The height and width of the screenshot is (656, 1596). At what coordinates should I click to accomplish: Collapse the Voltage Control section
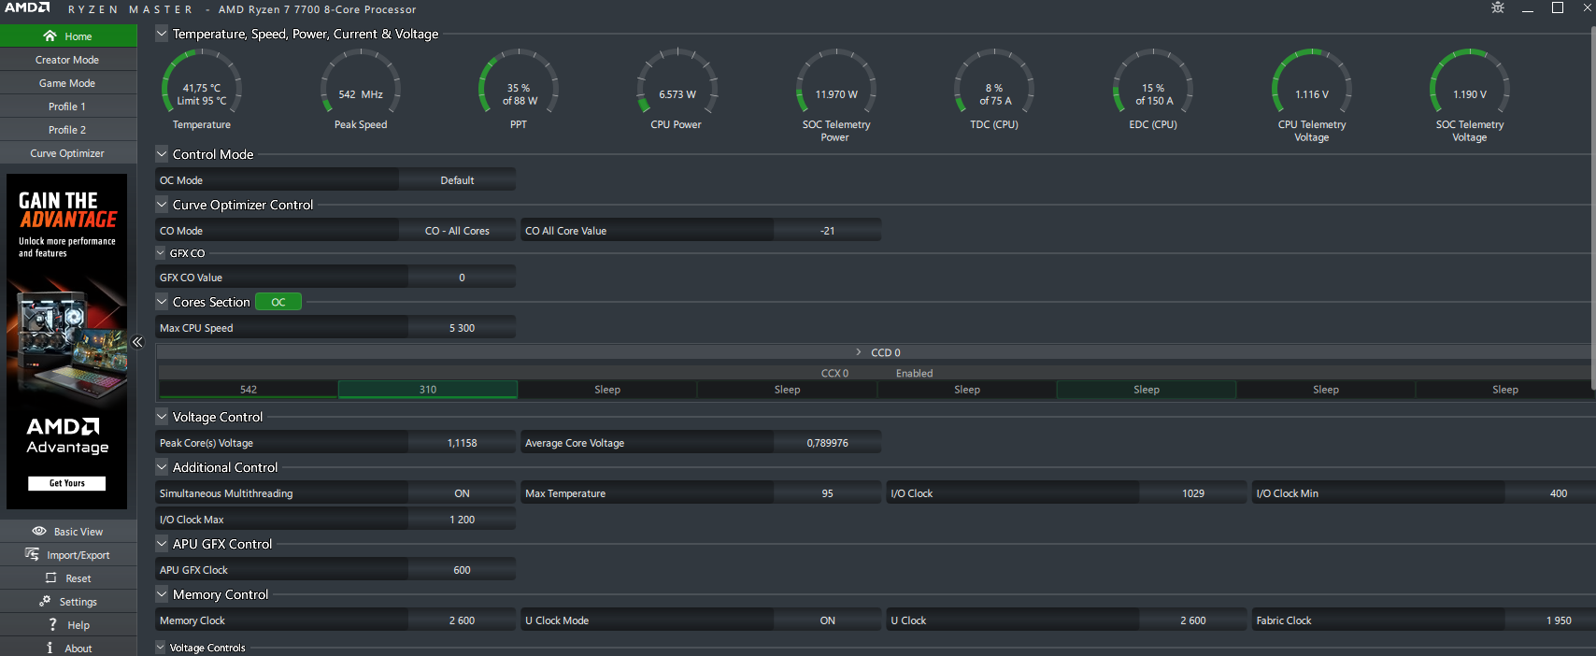click(162, 417)
